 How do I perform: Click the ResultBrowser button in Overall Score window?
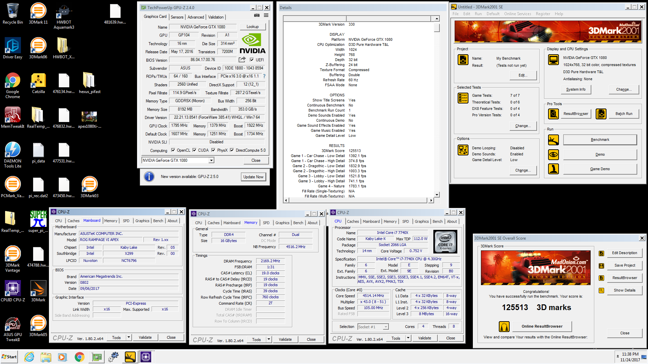[x=625, y=278]
